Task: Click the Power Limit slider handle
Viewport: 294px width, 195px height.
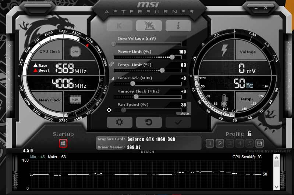Action: [172, 57]
